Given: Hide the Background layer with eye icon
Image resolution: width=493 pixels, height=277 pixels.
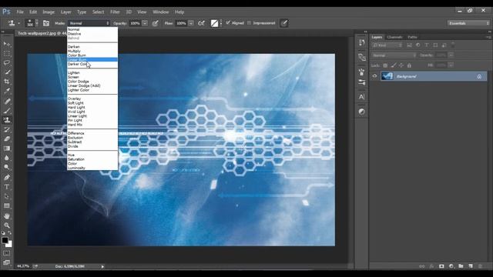Looking at the screenshot, I should (x=374, y=76).
